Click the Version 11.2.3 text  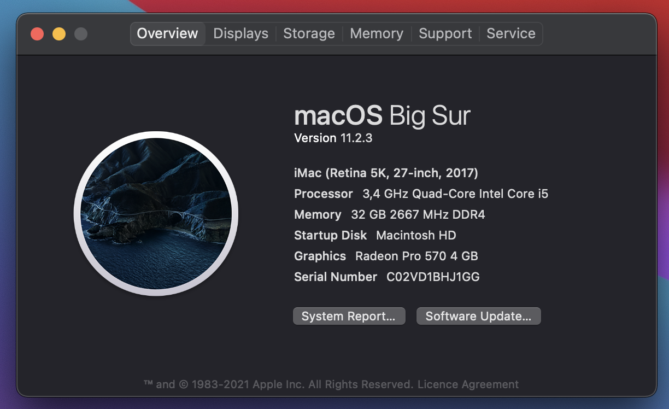click(x=333, y=138)
